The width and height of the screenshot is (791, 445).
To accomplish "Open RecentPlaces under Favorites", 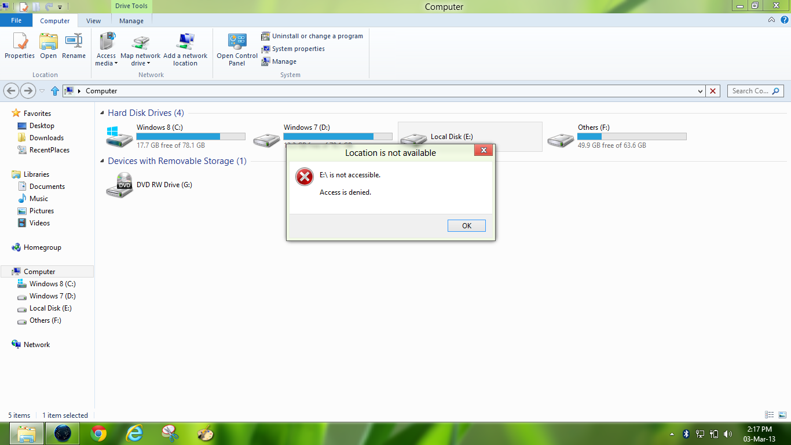I will pos(49,150).
